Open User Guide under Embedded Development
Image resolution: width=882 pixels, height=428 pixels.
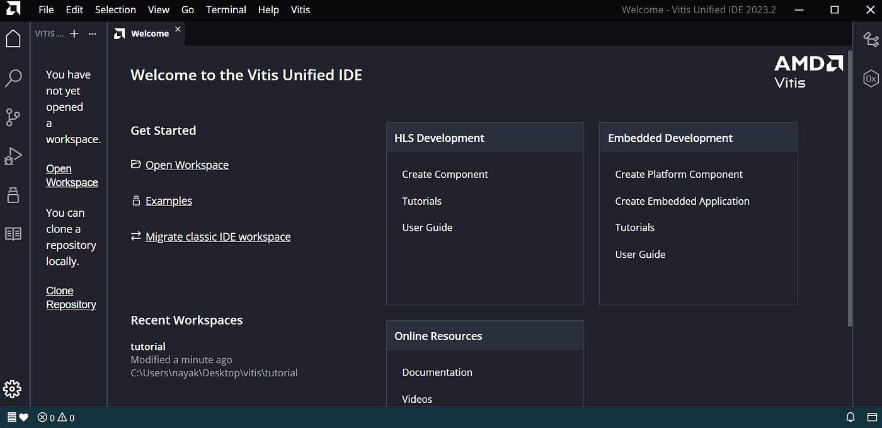[640, 255]
